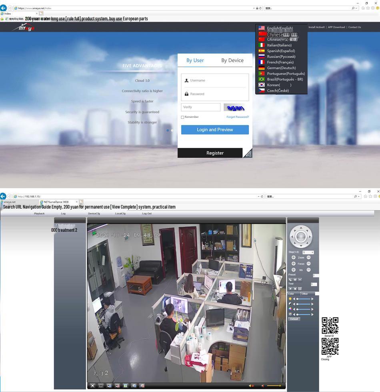Click the Login and Preview button
380x392 pixels.
(x=215, y=130)
